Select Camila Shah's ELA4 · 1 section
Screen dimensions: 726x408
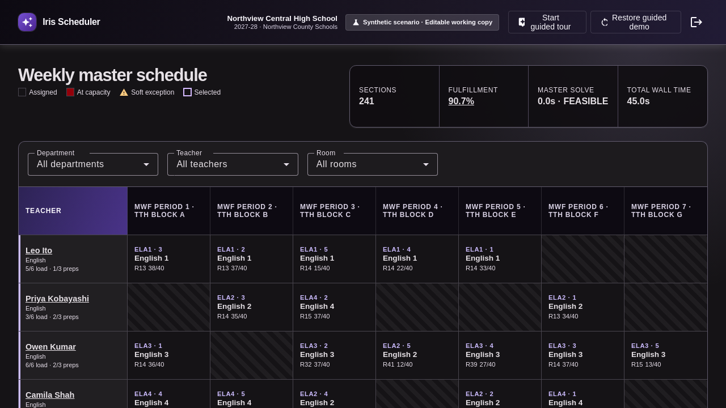tap(583, 394)
